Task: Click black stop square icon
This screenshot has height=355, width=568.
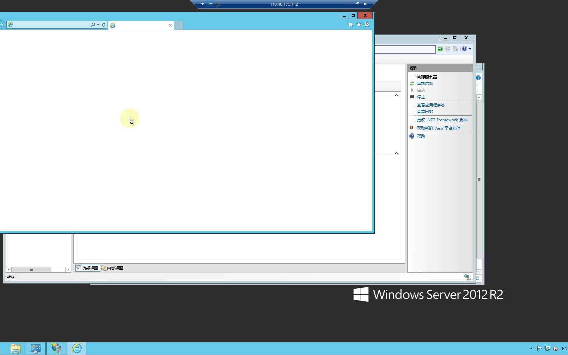Action: point(412,97)
